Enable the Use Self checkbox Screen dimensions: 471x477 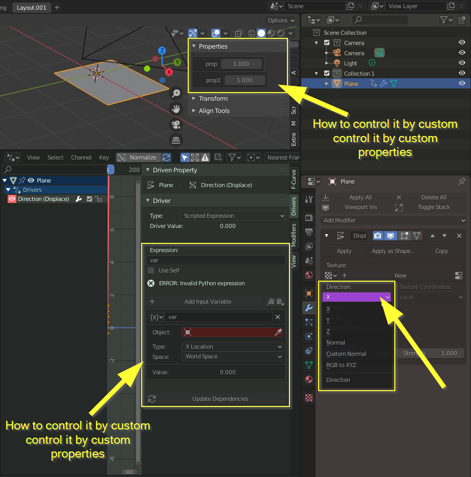[x=151, y=270]
